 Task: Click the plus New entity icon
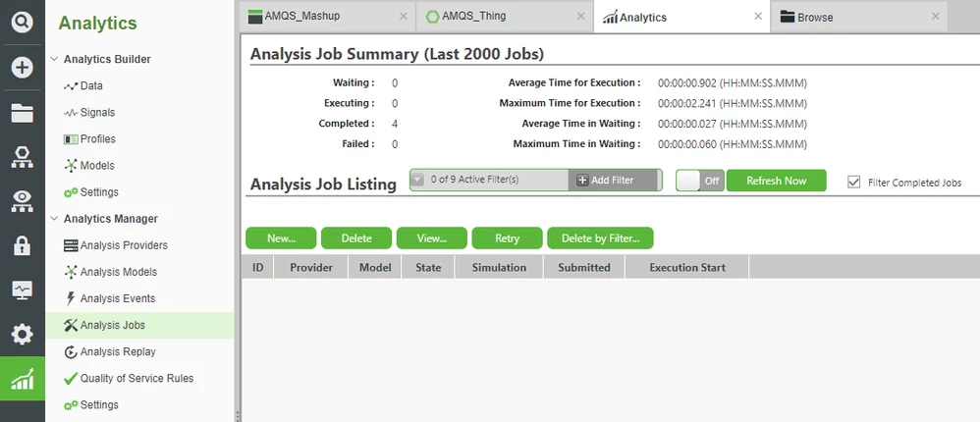22,67
